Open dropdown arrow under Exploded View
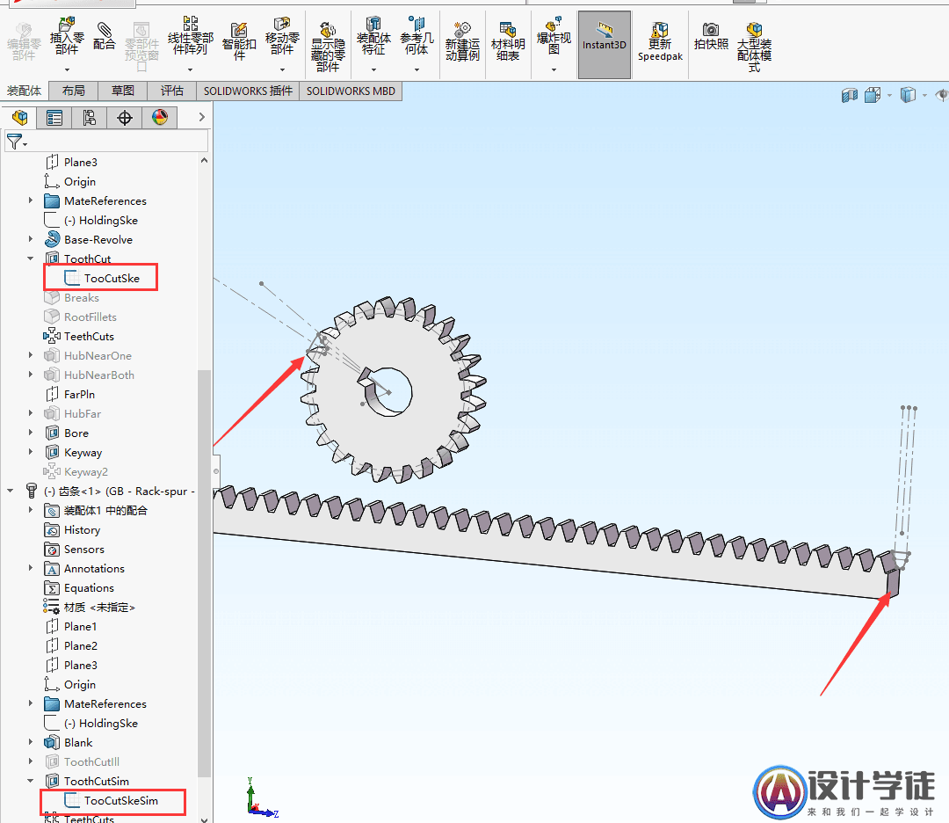Viewport: 949px width, 823px height. (x=554, y=69)
